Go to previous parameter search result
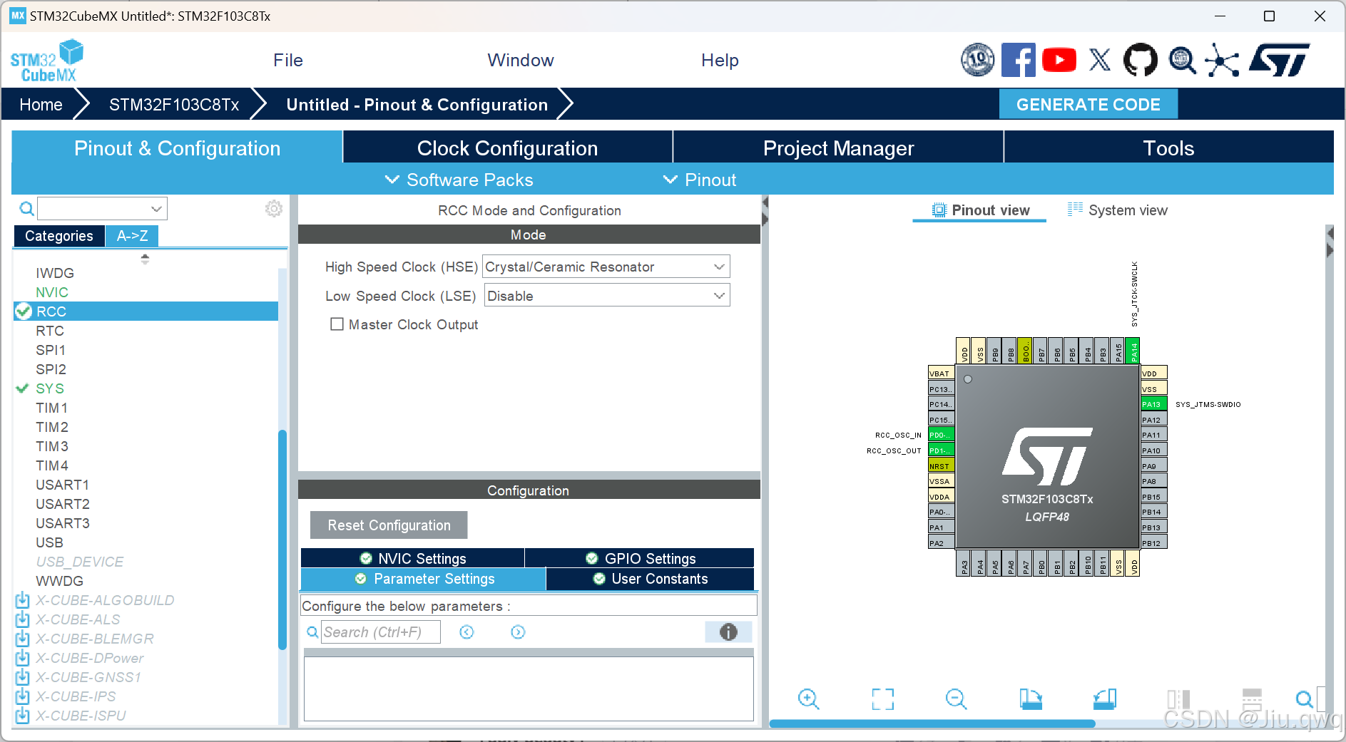Image resolution: width=1346 pixels, height=742 pixels. click(466, 632)
